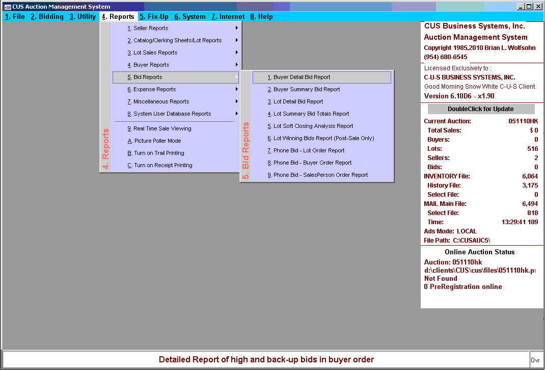Open the 2. Bidding menu
Image resolution: width=545 pixels, height=370 pixels.
(47, 16)
